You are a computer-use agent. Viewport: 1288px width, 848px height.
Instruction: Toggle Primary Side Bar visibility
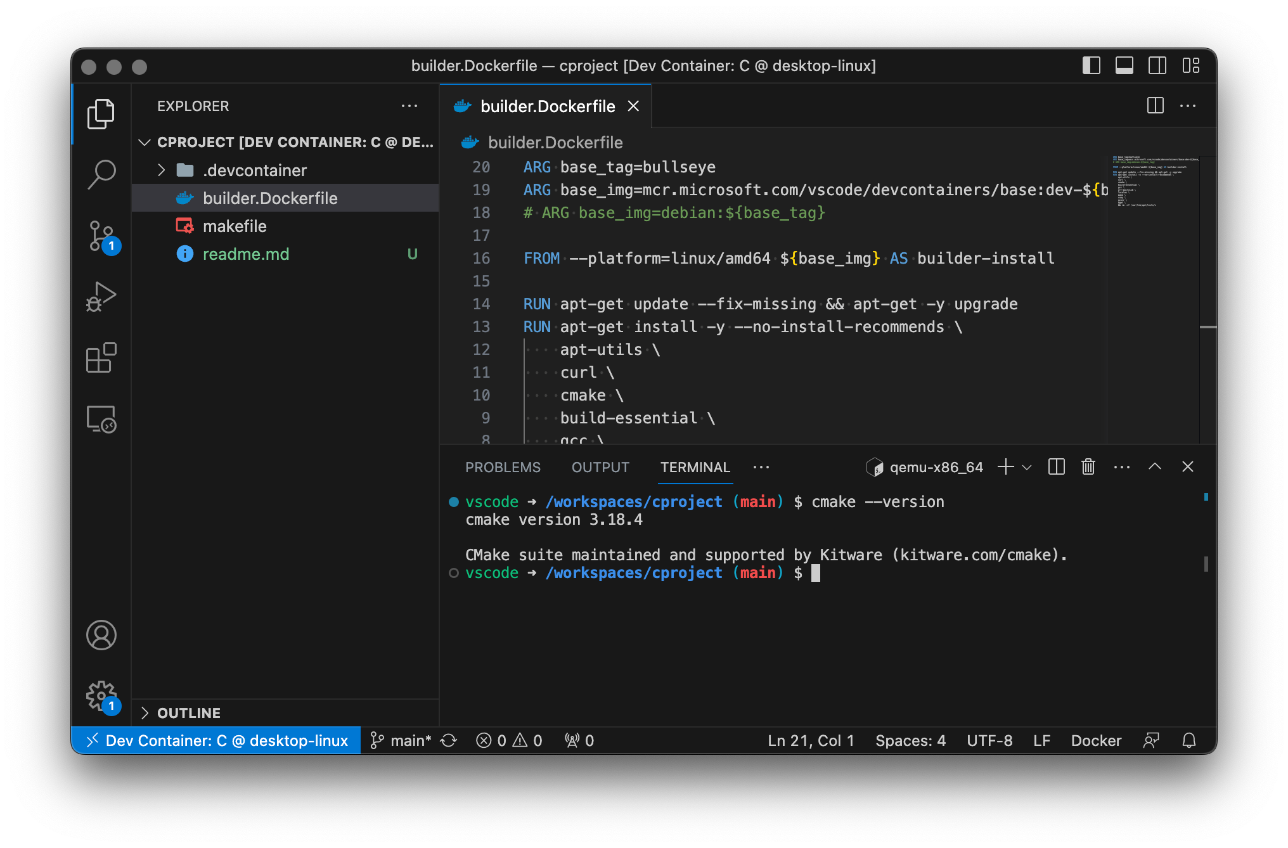(1092, 66)
